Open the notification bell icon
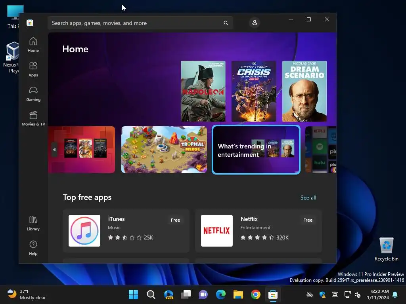 click(x=395, y=294)
